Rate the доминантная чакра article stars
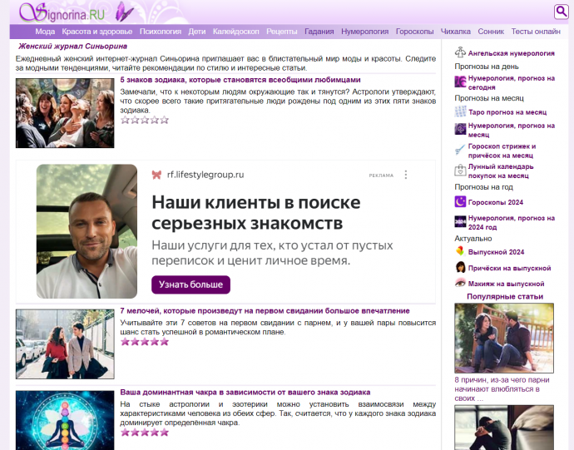 pyautogui.click(x=145, y=432)
